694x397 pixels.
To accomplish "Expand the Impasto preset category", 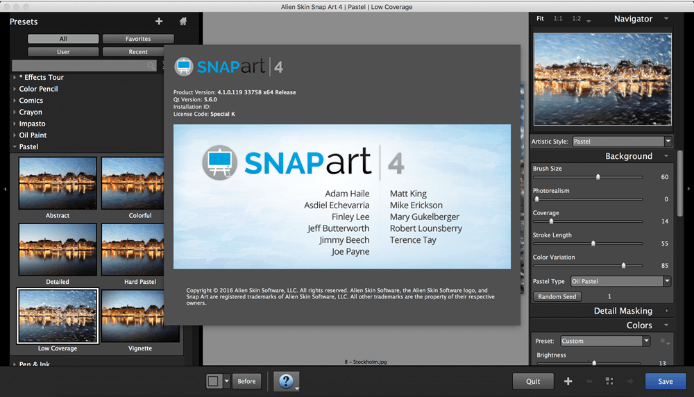I will point(15,124).
